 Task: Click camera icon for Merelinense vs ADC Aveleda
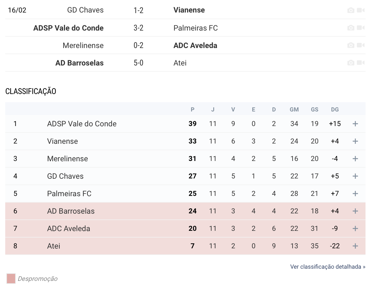351,45
